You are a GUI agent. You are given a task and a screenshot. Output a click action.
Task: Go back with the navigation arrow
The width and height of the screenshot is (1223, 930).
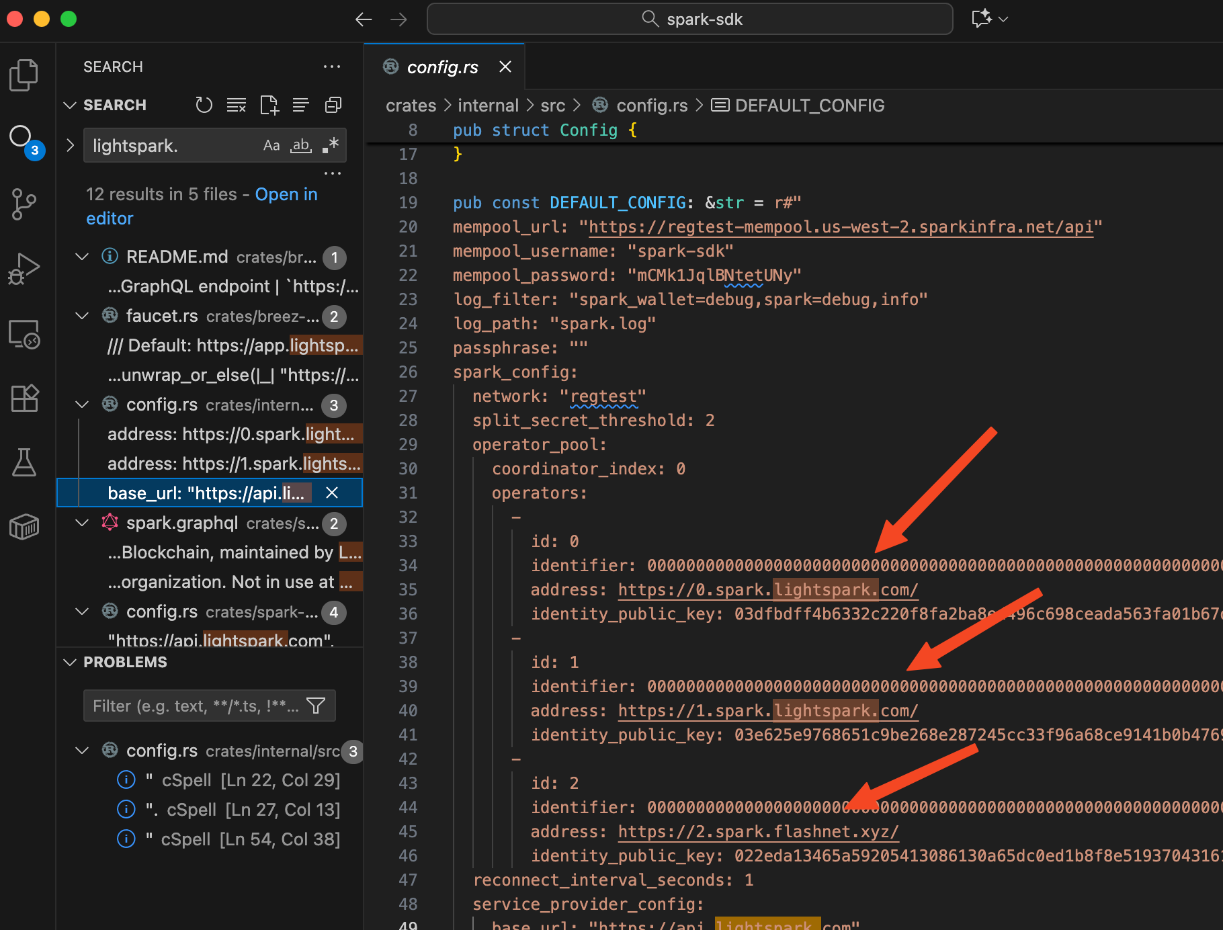click(x=364, y=19)
